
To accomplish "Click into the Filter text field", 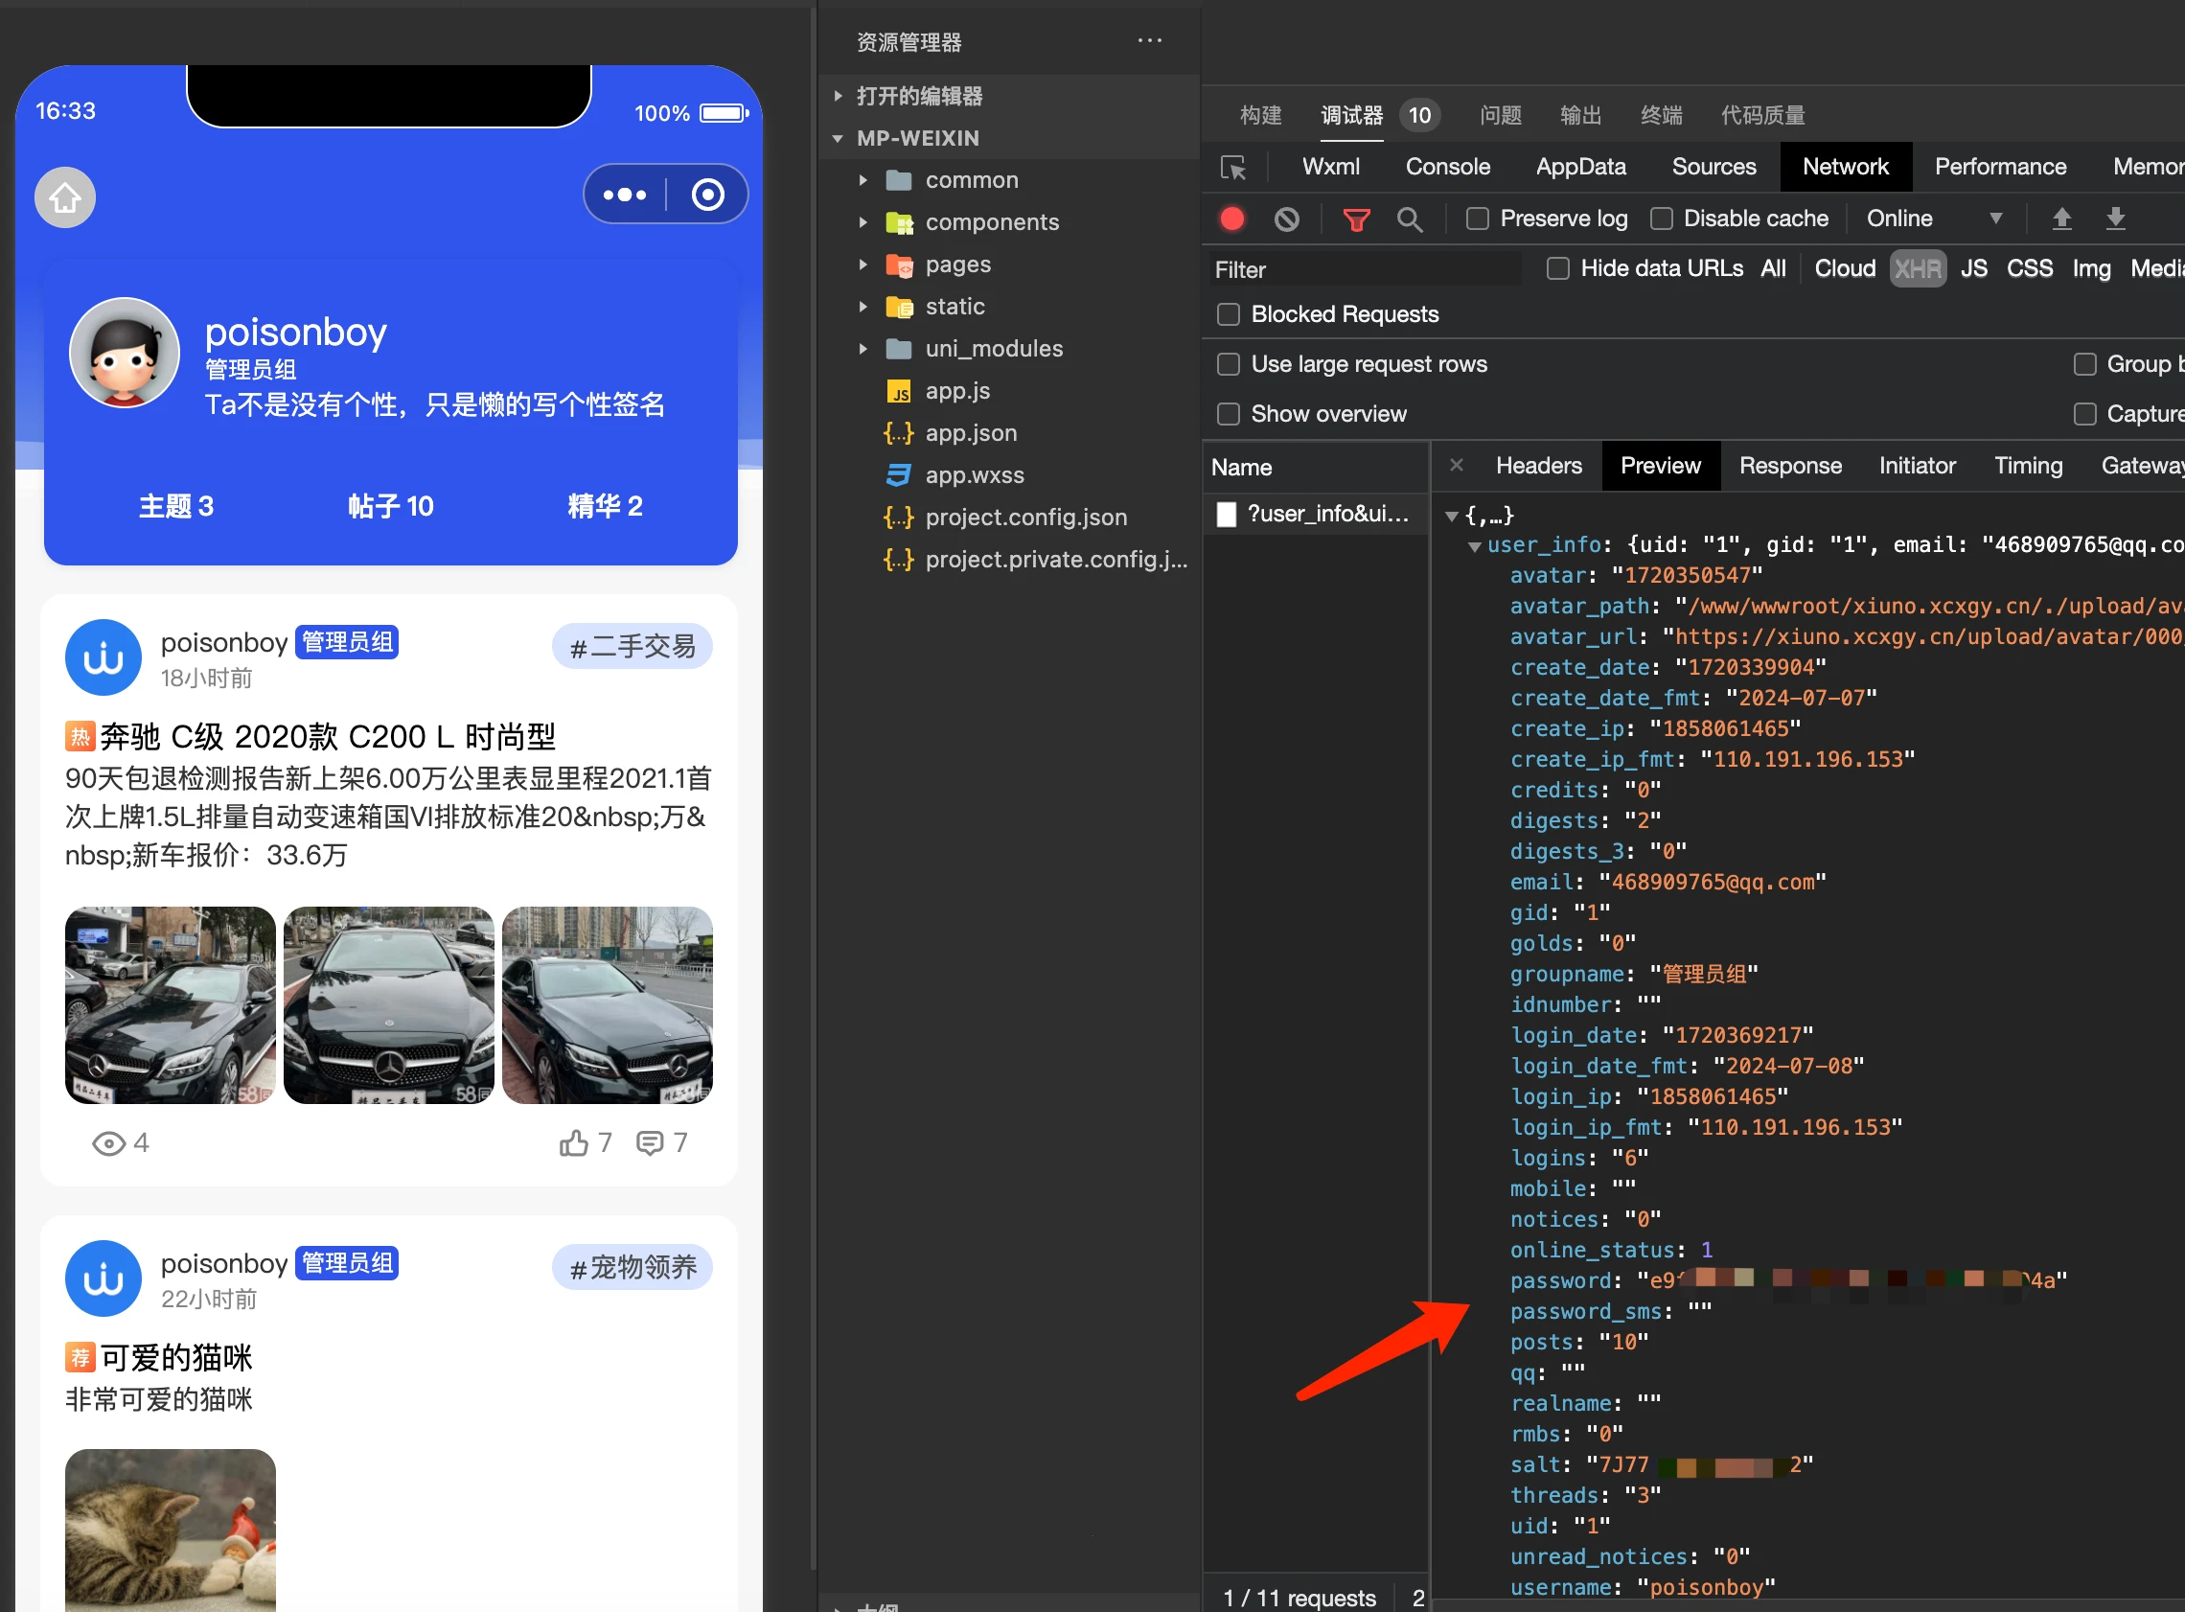I will click(1365, 269).
